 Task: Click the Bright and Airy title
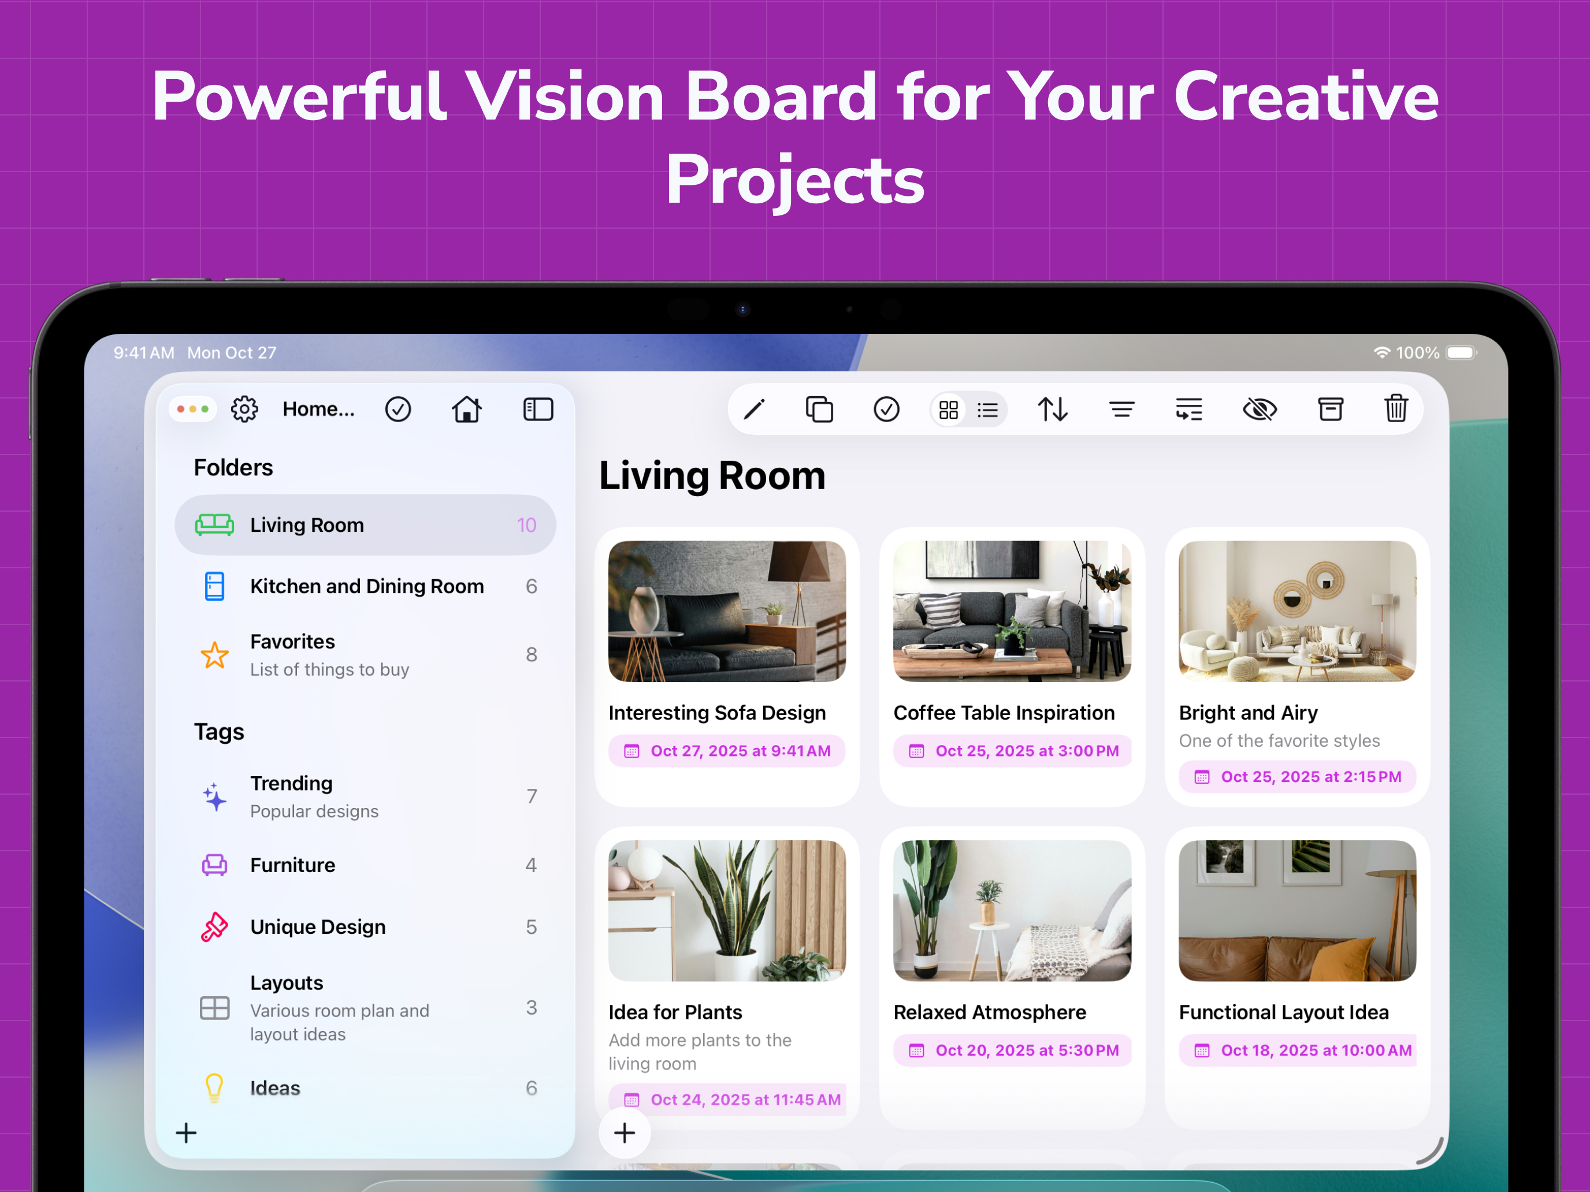pyautogui.click(x=1248, y=713)
